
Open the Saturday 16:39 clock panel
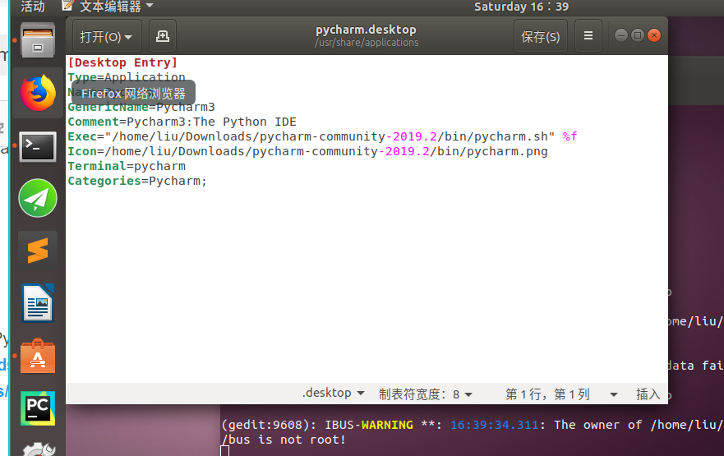pos(522,7)
